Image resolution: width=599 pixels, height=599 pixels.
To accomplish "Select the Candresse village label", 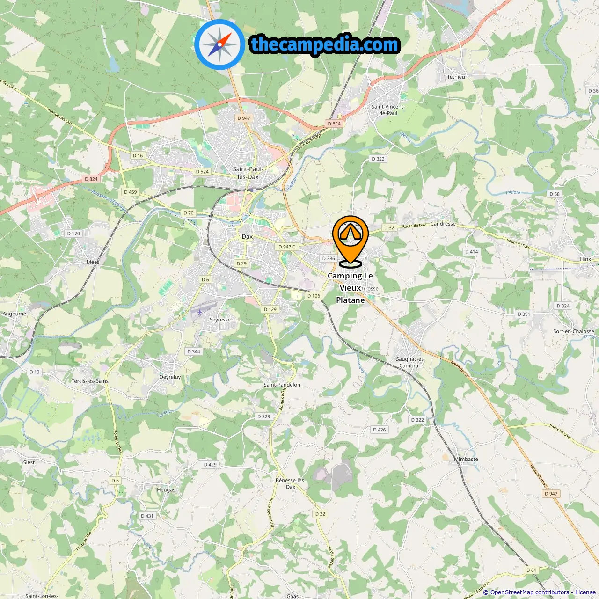I will 443,224.
